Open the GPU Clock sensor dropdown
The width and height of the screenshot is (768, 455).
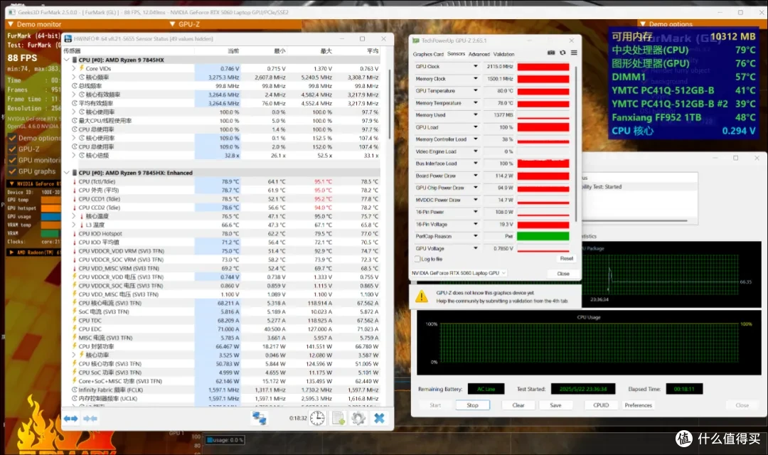coord(475,67)
